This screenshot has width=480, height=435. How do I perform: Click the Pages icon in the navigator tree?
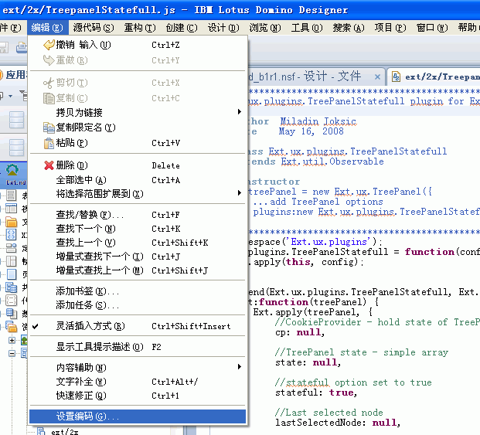12,274
